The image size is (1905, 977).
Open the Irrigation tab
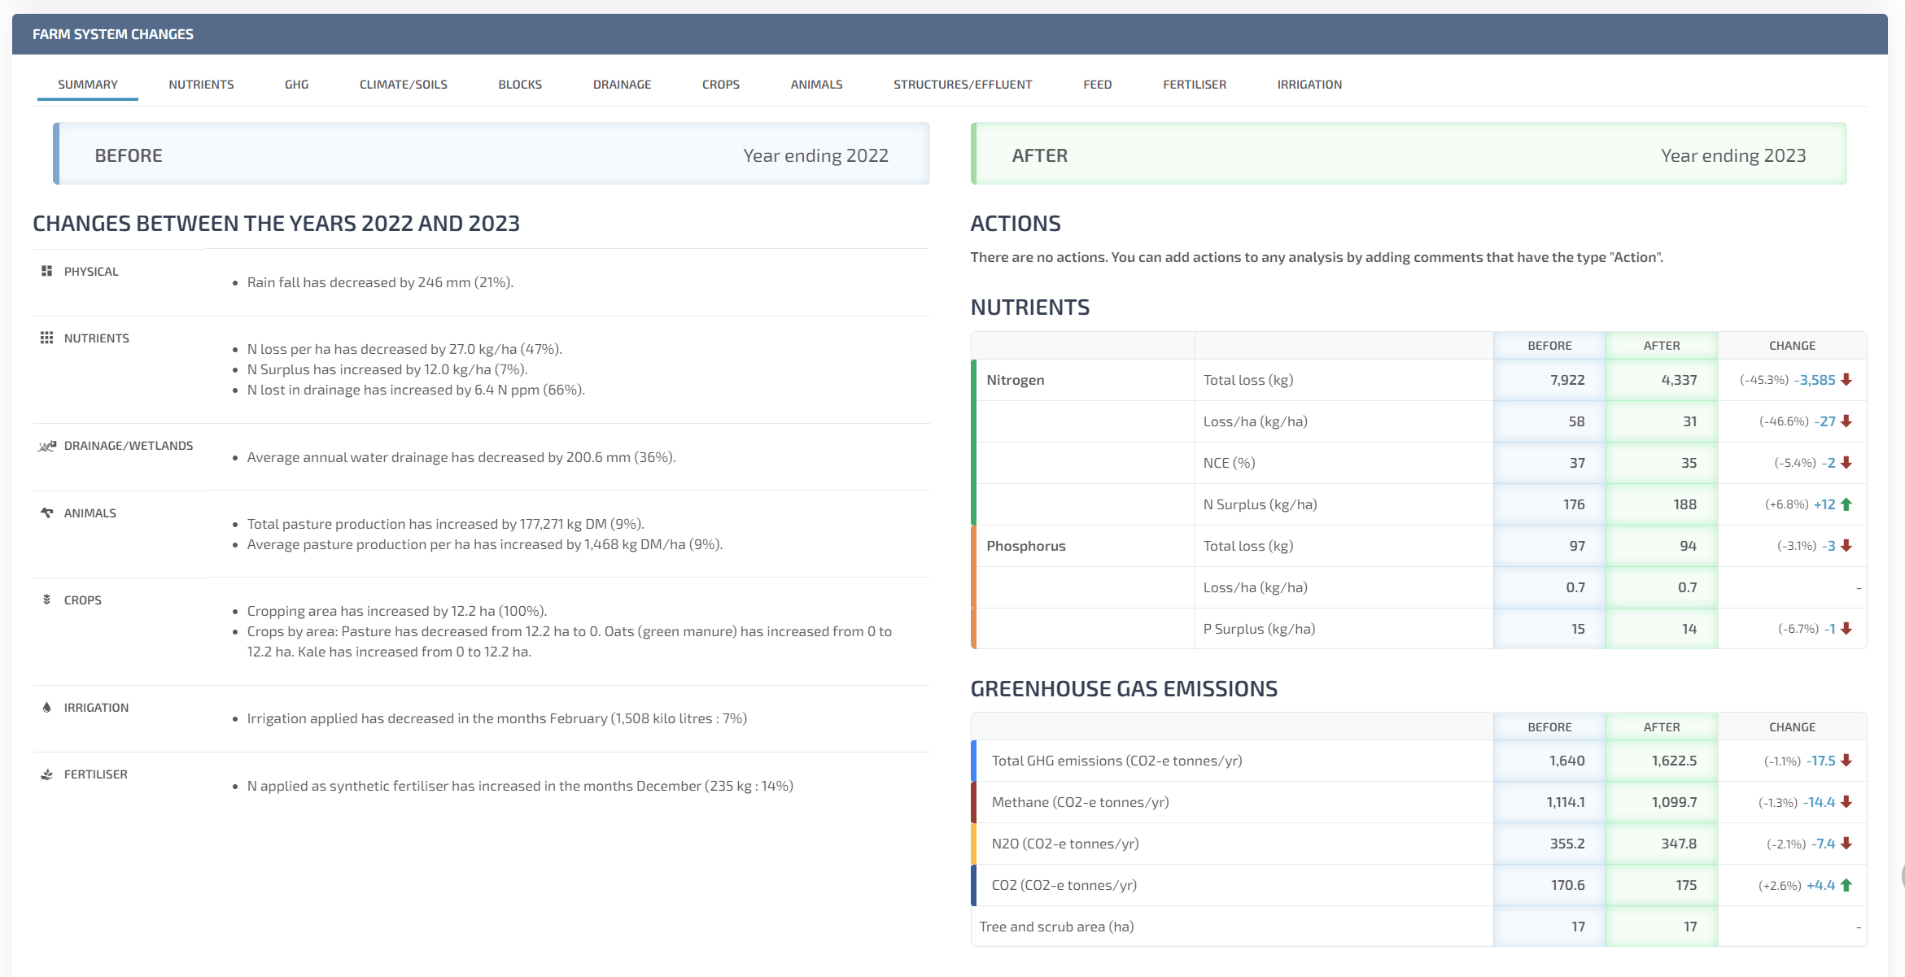point(1309,85)
